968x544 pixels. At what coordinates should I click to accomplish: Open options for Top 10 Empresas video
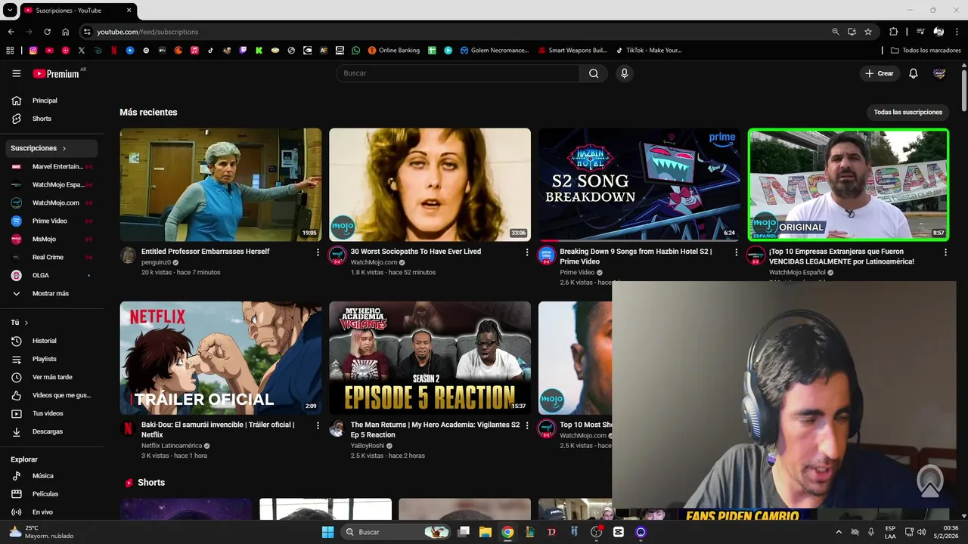(x=945, y=252)
